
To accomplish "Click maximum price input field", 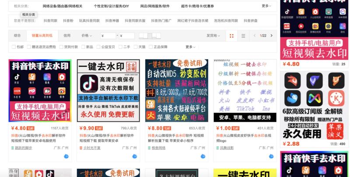I will tap(127, 36).
